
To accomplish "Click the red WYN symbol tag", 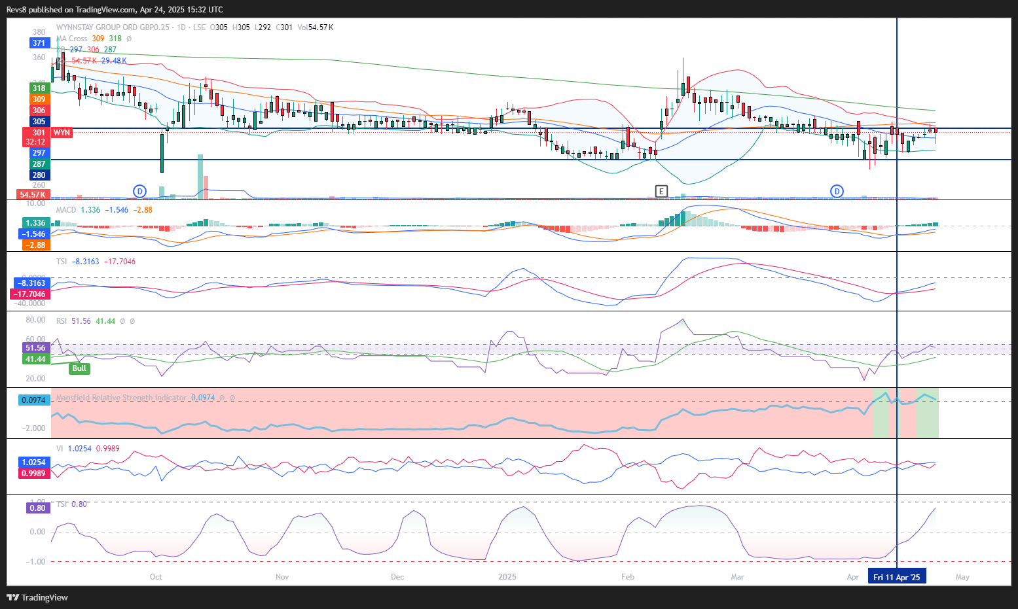I will coord(62,133).
